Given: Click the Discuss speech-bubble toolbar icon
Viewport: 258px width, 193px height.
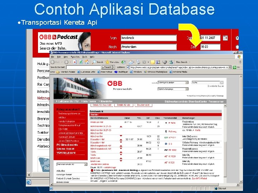Looking at the screenshot, I should 164,62.
